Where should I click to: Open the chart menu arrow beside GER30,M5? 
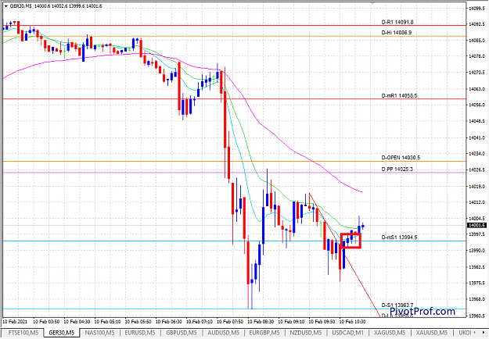point(6,6)
